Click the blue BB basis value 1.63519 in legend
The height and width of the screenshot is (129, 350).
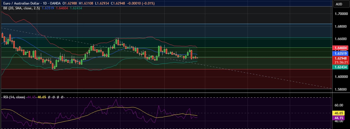pos(47,8)
